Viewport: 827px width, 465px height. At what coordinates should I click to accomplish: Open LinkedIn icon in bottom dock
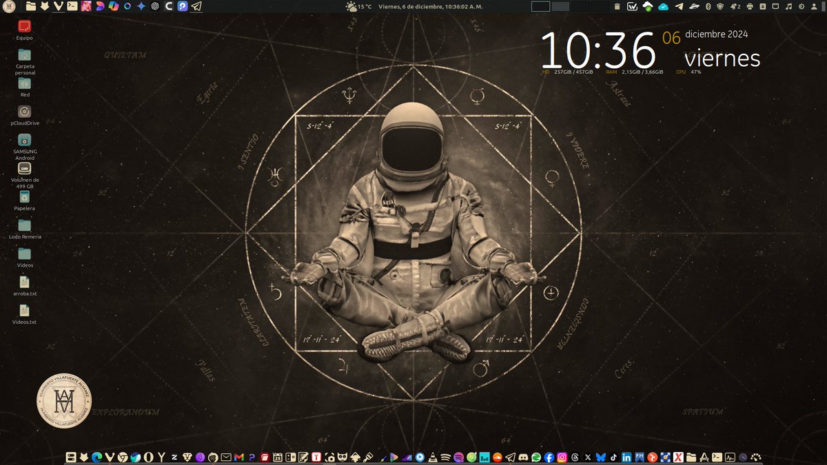coord(626,457)
